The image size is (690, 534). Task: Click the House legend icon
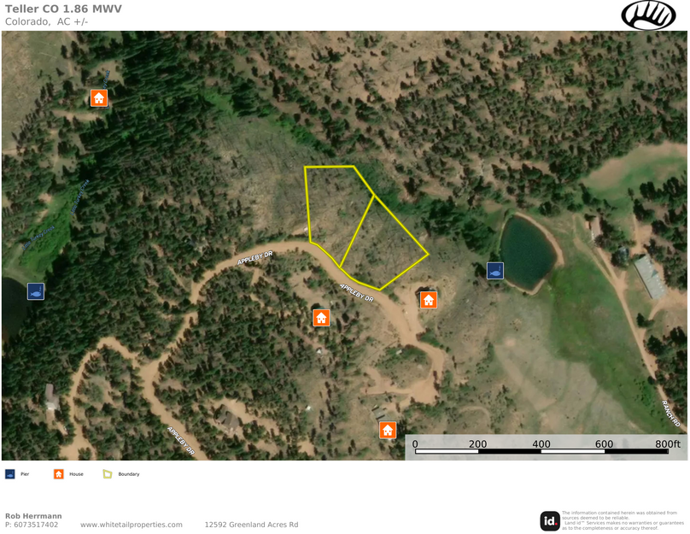click(59, 474)
